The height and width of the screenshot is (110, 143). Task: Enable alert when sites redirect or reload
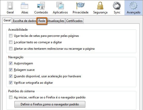point(11,49)
